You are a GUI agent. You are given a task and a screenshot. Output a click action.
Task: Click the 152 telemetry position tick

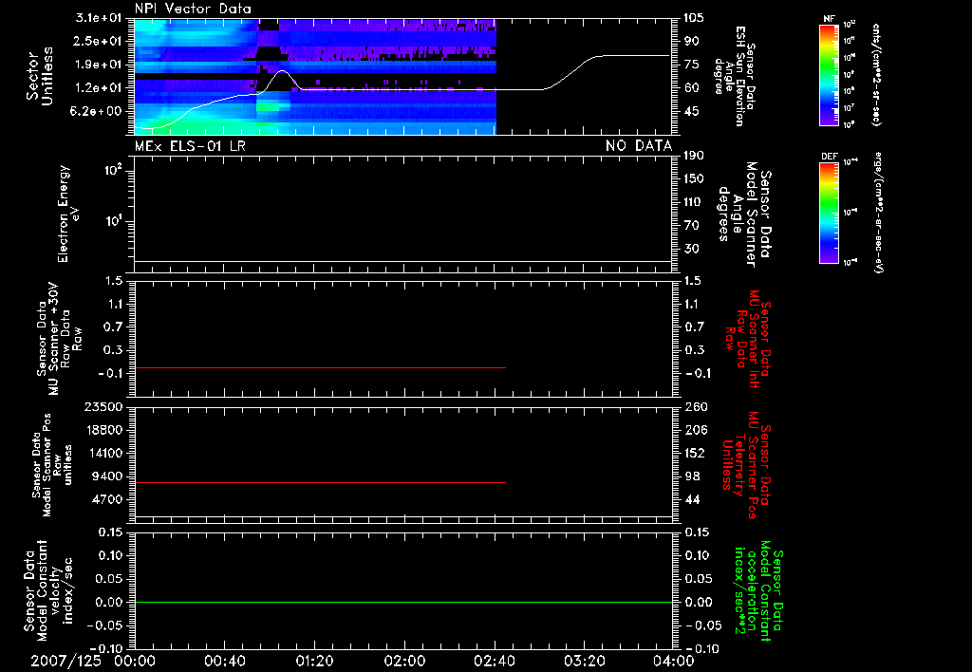tap(696, 453)
